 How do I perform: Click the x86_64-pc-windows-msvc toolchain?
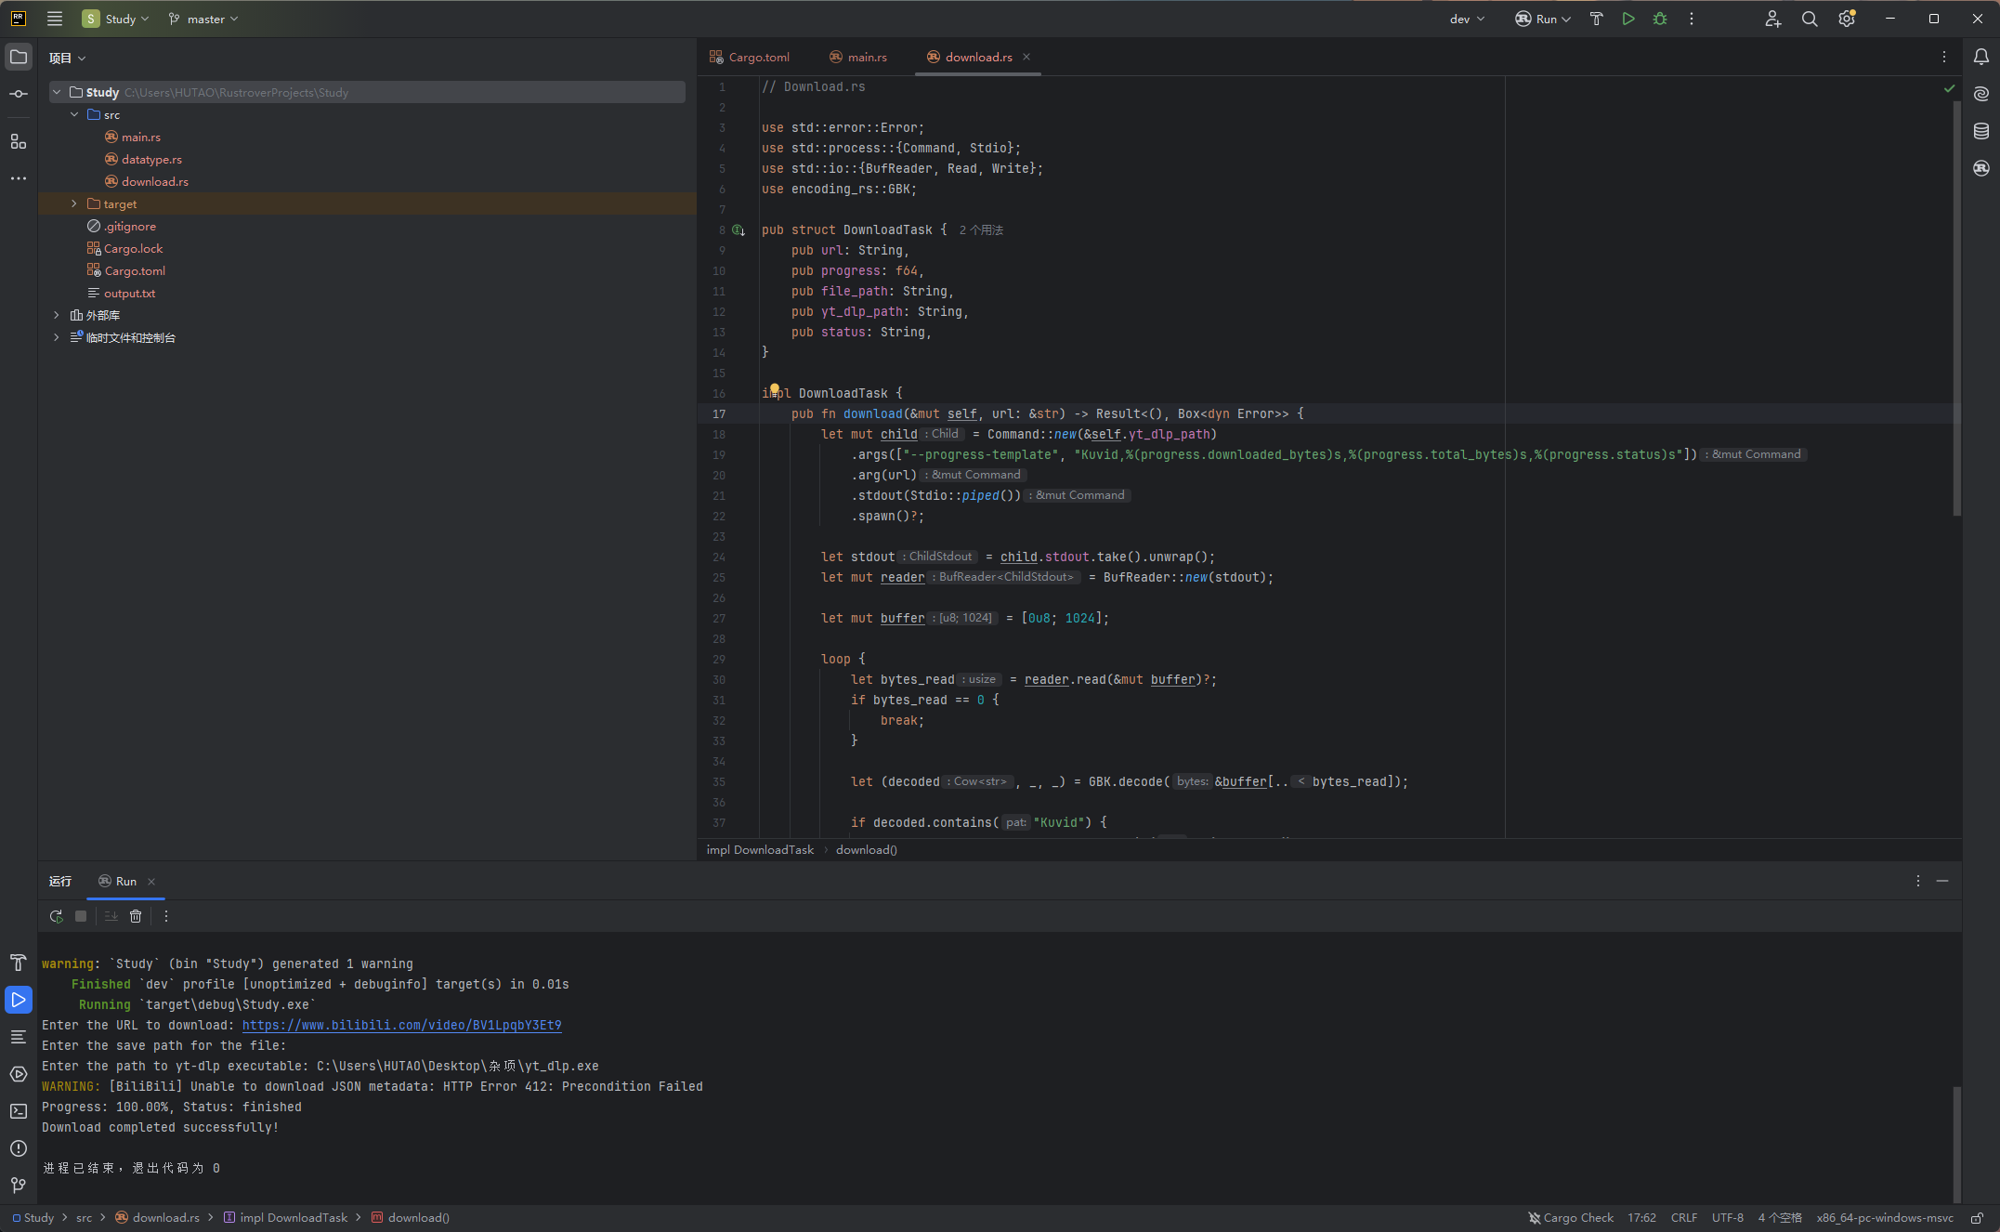click(1885, 1218)
